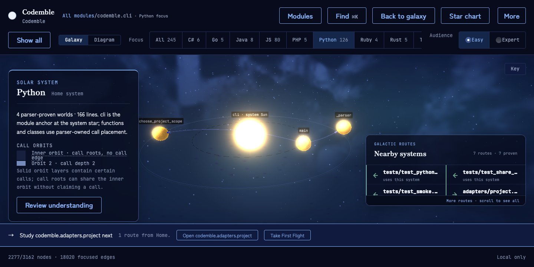Choose the Easy audience option

coord(474,40)
